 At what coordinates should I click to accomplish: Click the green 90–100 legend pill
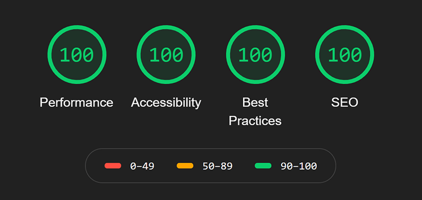coord(263,166)
